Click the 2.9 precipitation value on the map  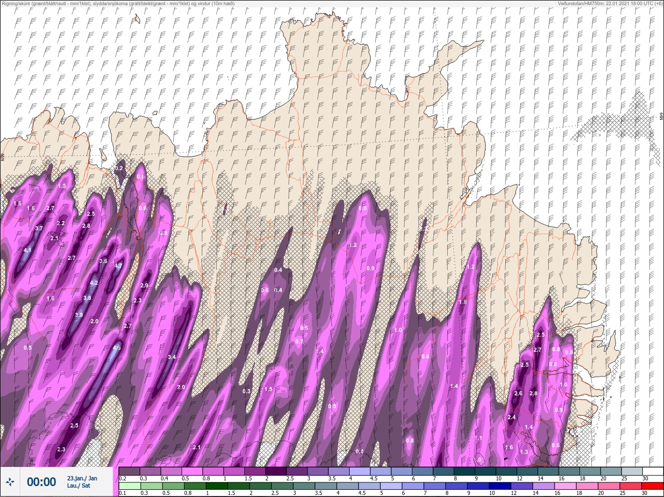(144, 285)
